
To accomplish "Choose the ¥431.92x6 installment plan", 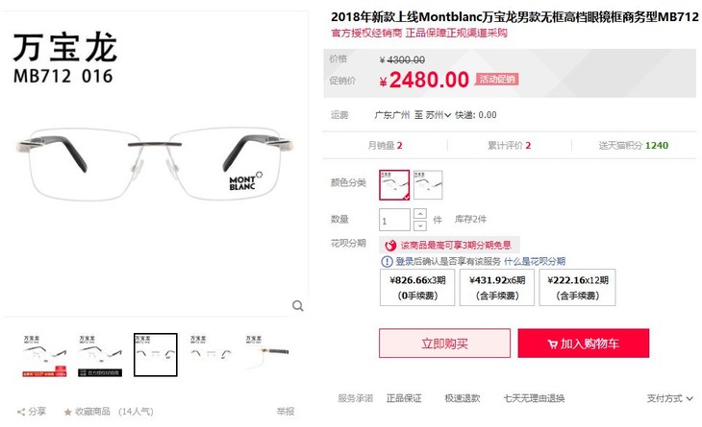I will pos(497,288).
